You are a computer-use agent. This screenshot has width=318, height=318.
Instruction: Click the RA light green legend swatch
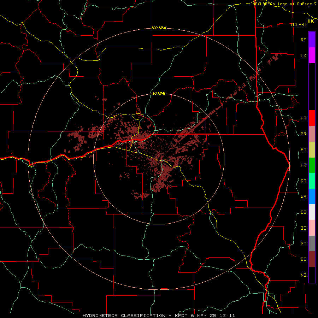coord(312,181)
